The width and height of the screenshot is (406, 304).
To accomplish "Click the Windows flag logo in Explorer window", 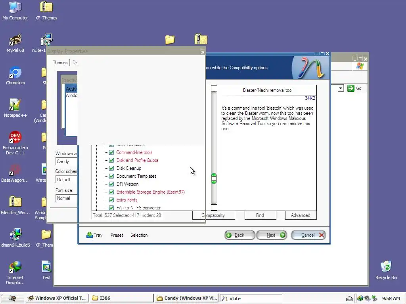I will tap(360, 66).
